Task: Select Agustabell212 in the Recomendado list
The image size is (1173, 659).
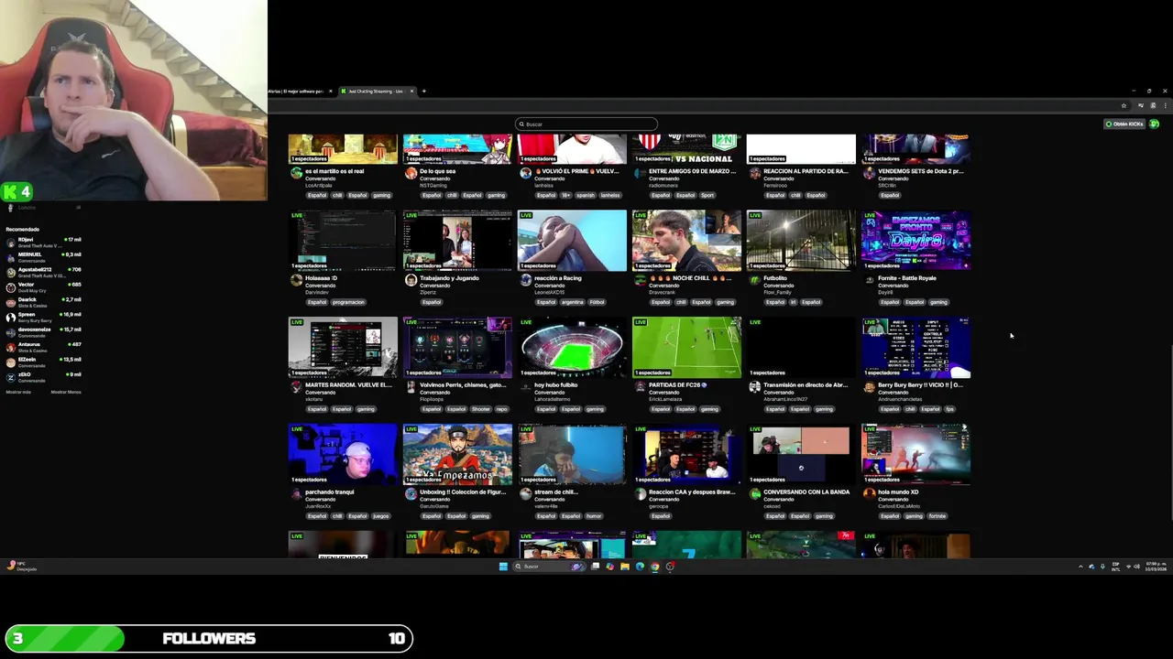Action: pyautogui.click(x=44, y=272)
